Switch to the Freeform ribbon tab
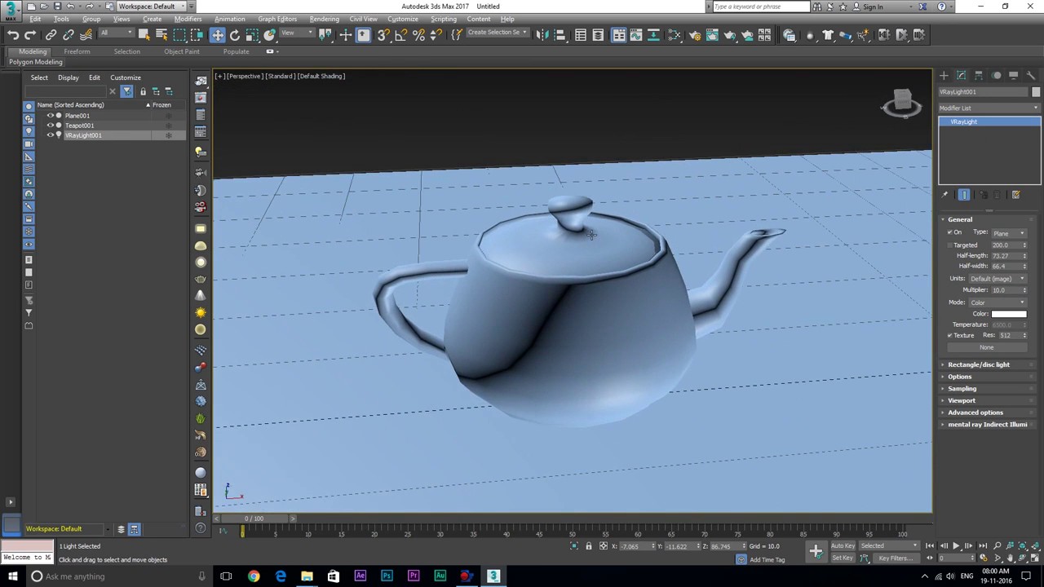 tap(77, 51)
